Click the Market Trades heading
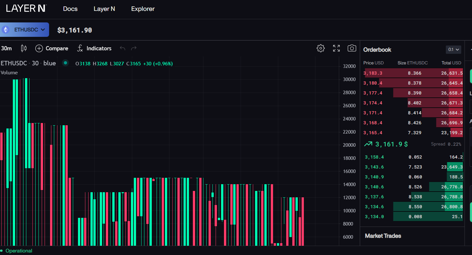The image size is (472, 255). coord(383,236)
